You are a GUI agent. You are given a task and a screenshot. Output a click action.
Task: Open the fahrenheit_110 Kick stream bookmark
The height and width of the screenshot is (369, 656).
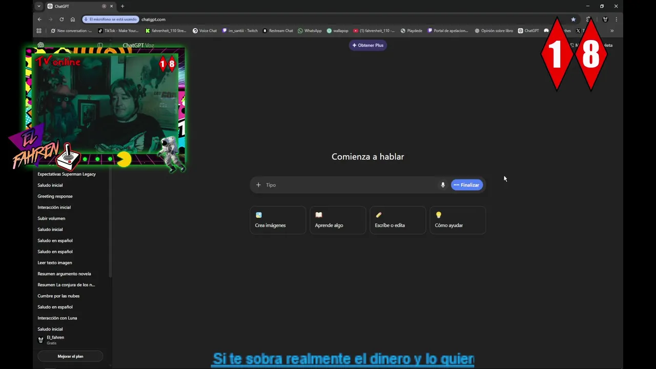coord(166,31)
